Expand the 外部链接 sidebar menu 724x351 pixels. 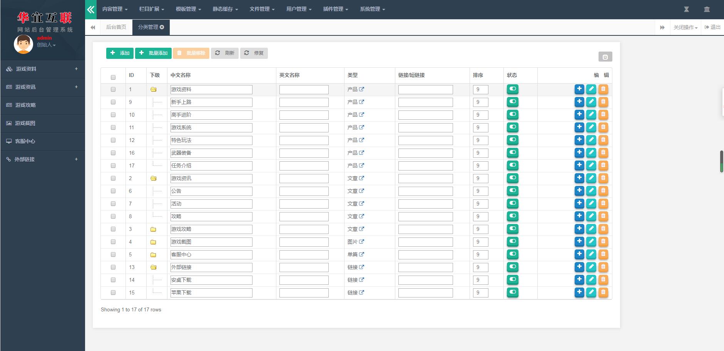click(42, 159)
